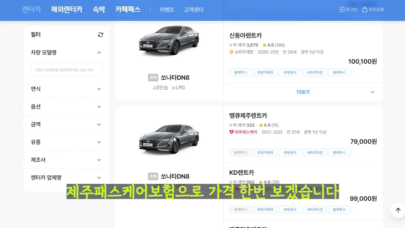Open the 숙박 menu tab
The height and width of the screenshot is (228, 405).
(99, 9)
